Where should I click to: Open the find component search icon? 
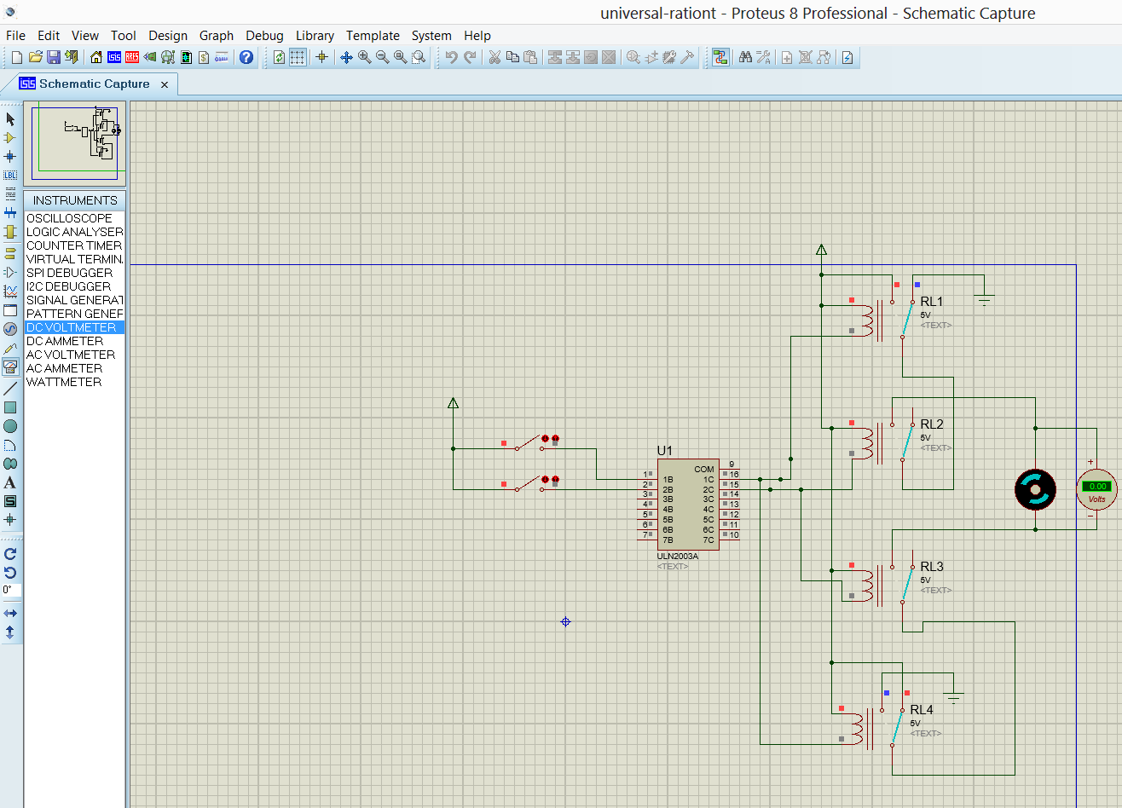pyautogui.click(x=746, y=57)
